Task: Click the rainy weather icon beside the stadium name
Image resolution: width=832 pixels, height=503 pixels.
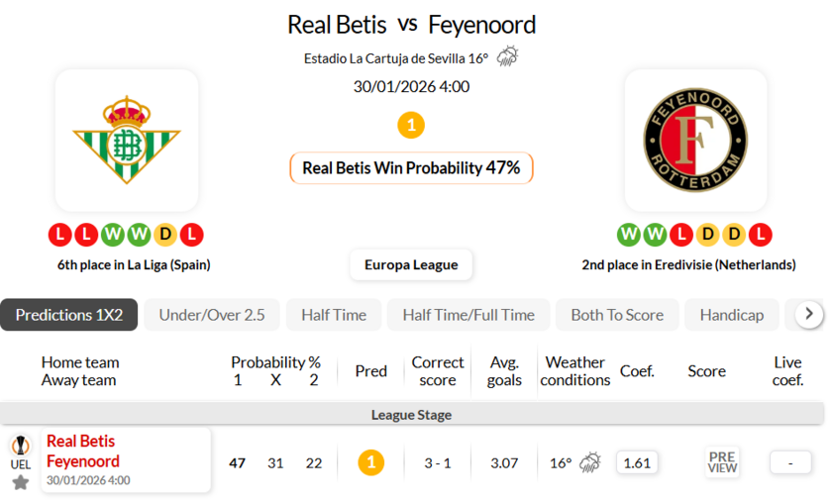Action: [507, 56]
